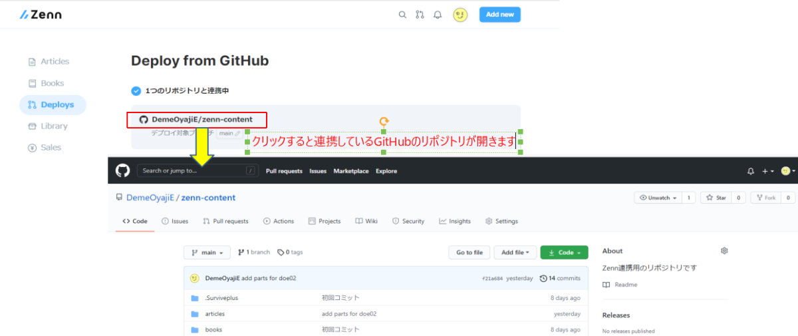Open articles folder

pyautogui.click(x=215, y=313)
